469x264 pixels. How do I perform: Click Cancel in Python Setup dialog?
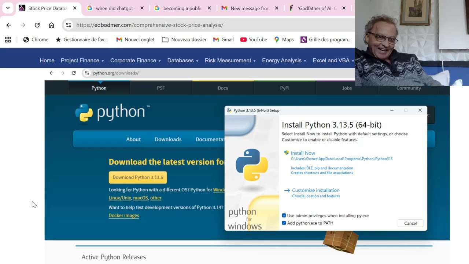(410, 223)
